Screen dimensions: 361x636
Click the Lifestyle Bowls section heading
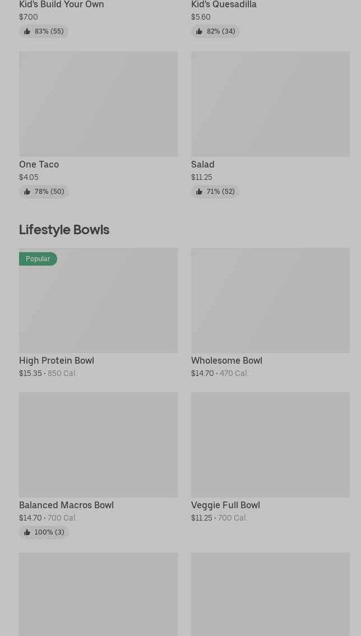tap(64, 230)
